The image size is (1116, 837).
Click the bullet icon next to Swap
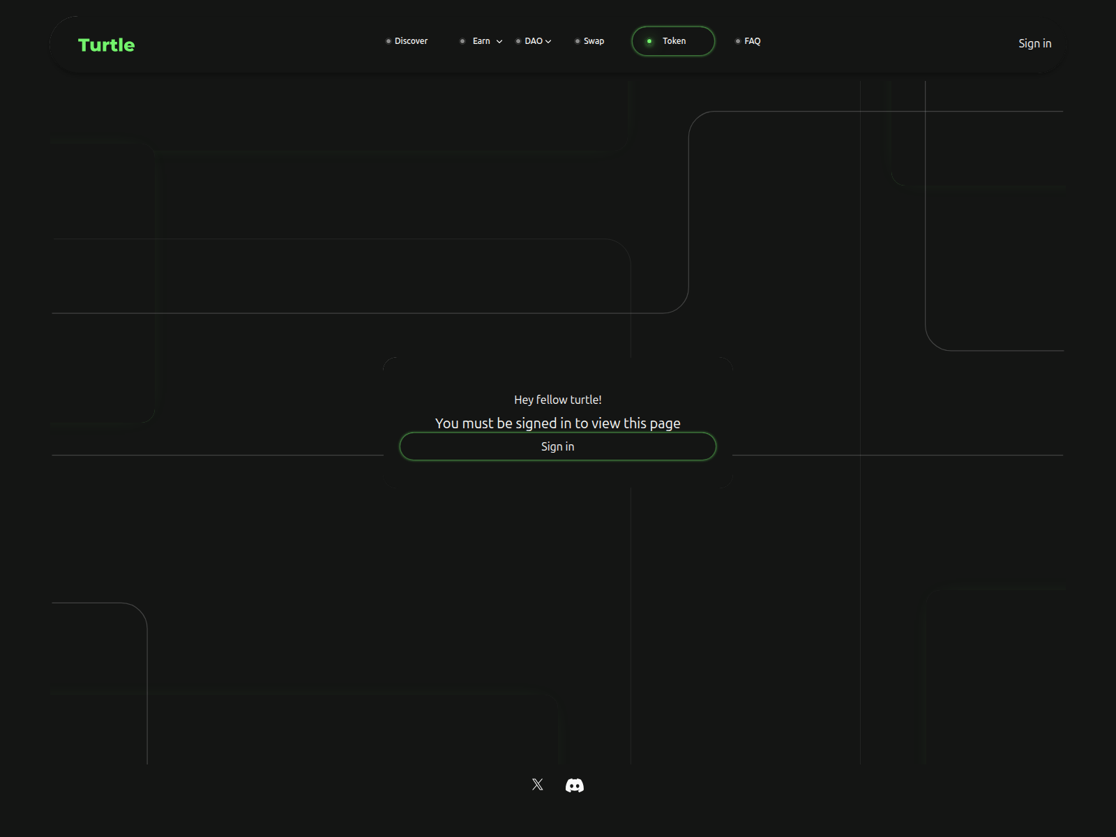577,41
